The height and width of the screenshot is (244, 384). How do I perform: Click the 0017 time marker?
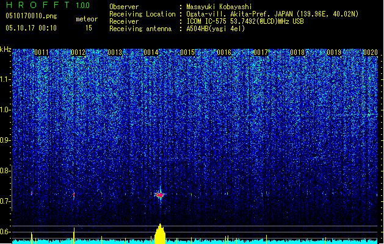(x=261, y=52)
